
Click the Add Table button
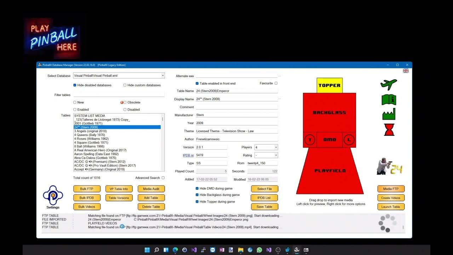[x=151, y=198]
